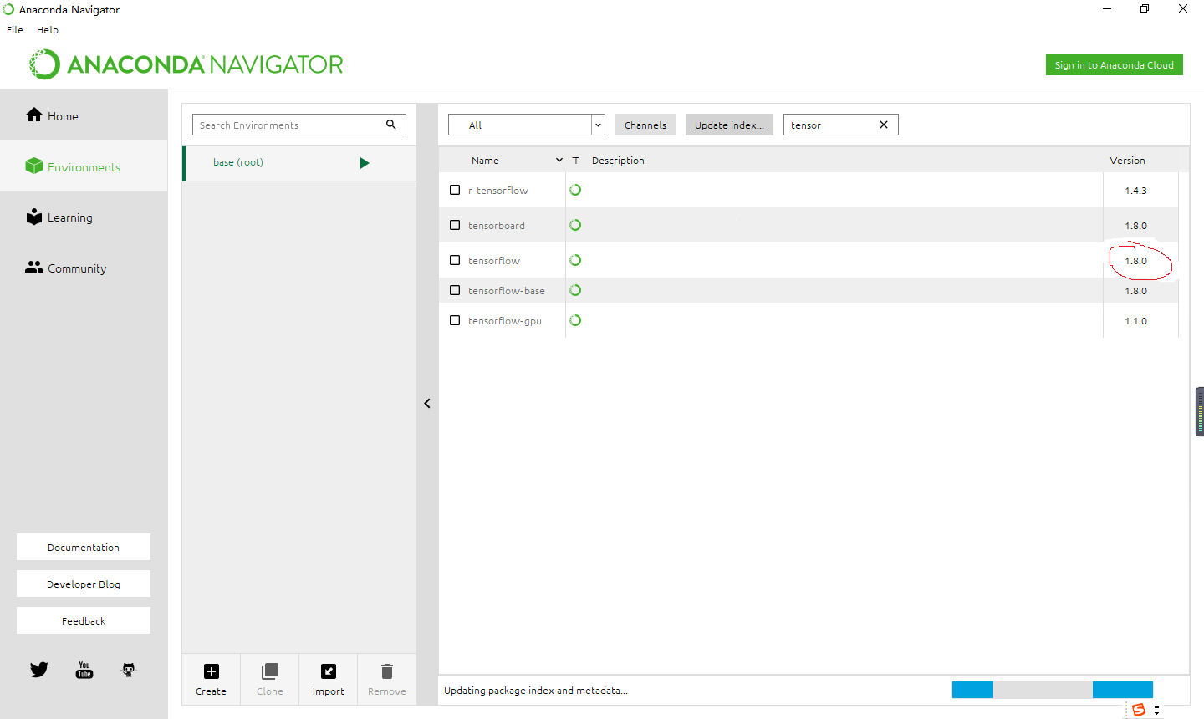
Task: Click the T type column header
Action: (x=575, y=160)
